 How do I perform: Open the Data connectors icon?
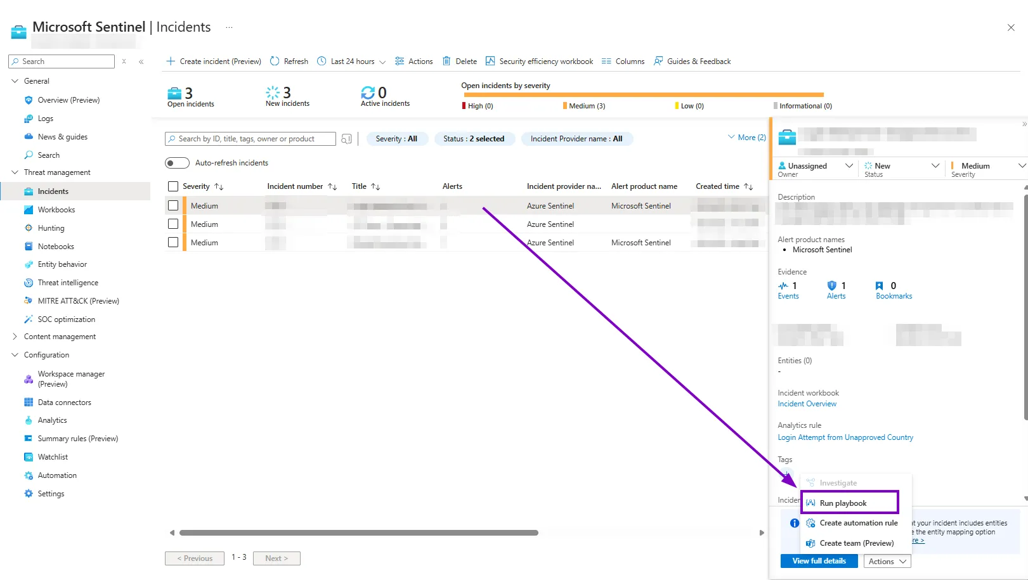[x=29, y=403]
